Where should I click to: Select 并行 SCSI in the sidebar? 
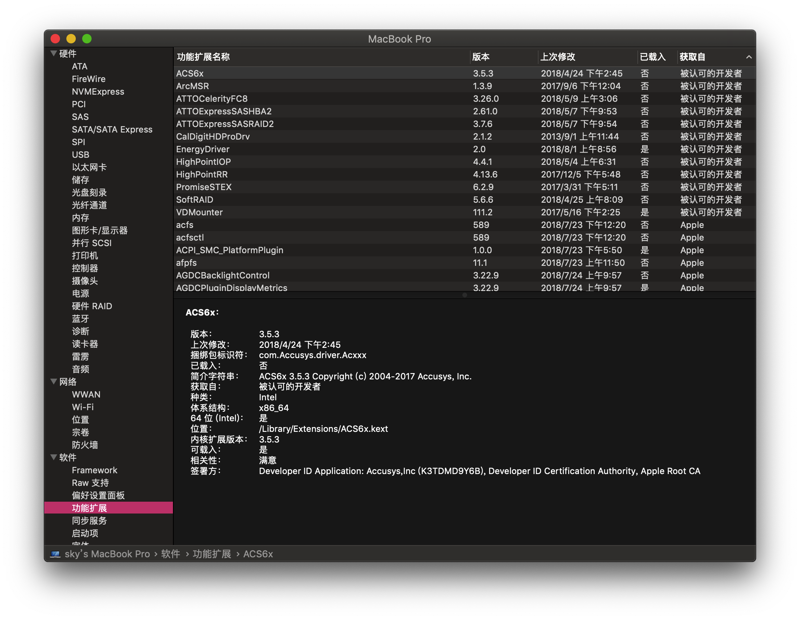(x=92, y=243)
